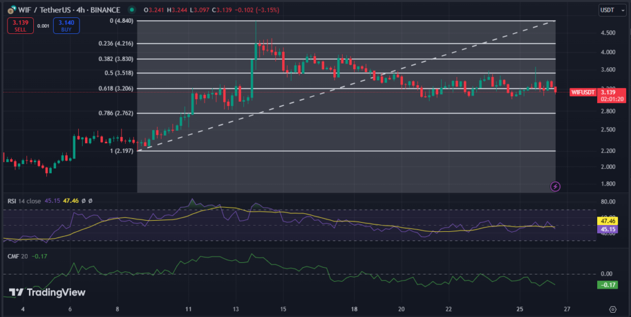Open chart settings gear at bottom right

coord(613,310)
